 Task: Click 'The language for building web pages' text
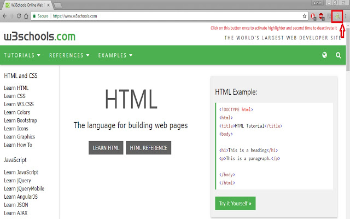131,125
